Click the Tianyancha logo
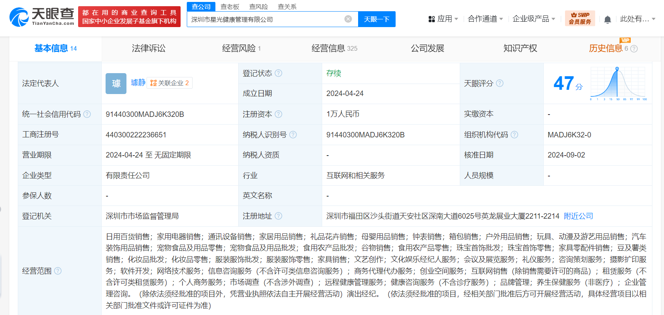This screenshot has height=315, width=664. [42, 17]
